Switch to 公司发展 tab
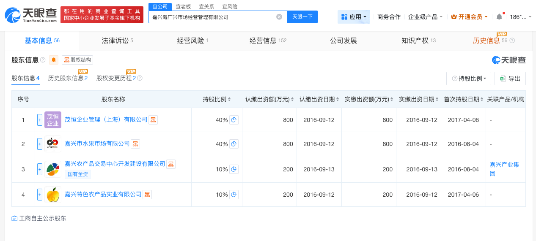The width and height of the screenshot is (536, 241). pos(344,41)
